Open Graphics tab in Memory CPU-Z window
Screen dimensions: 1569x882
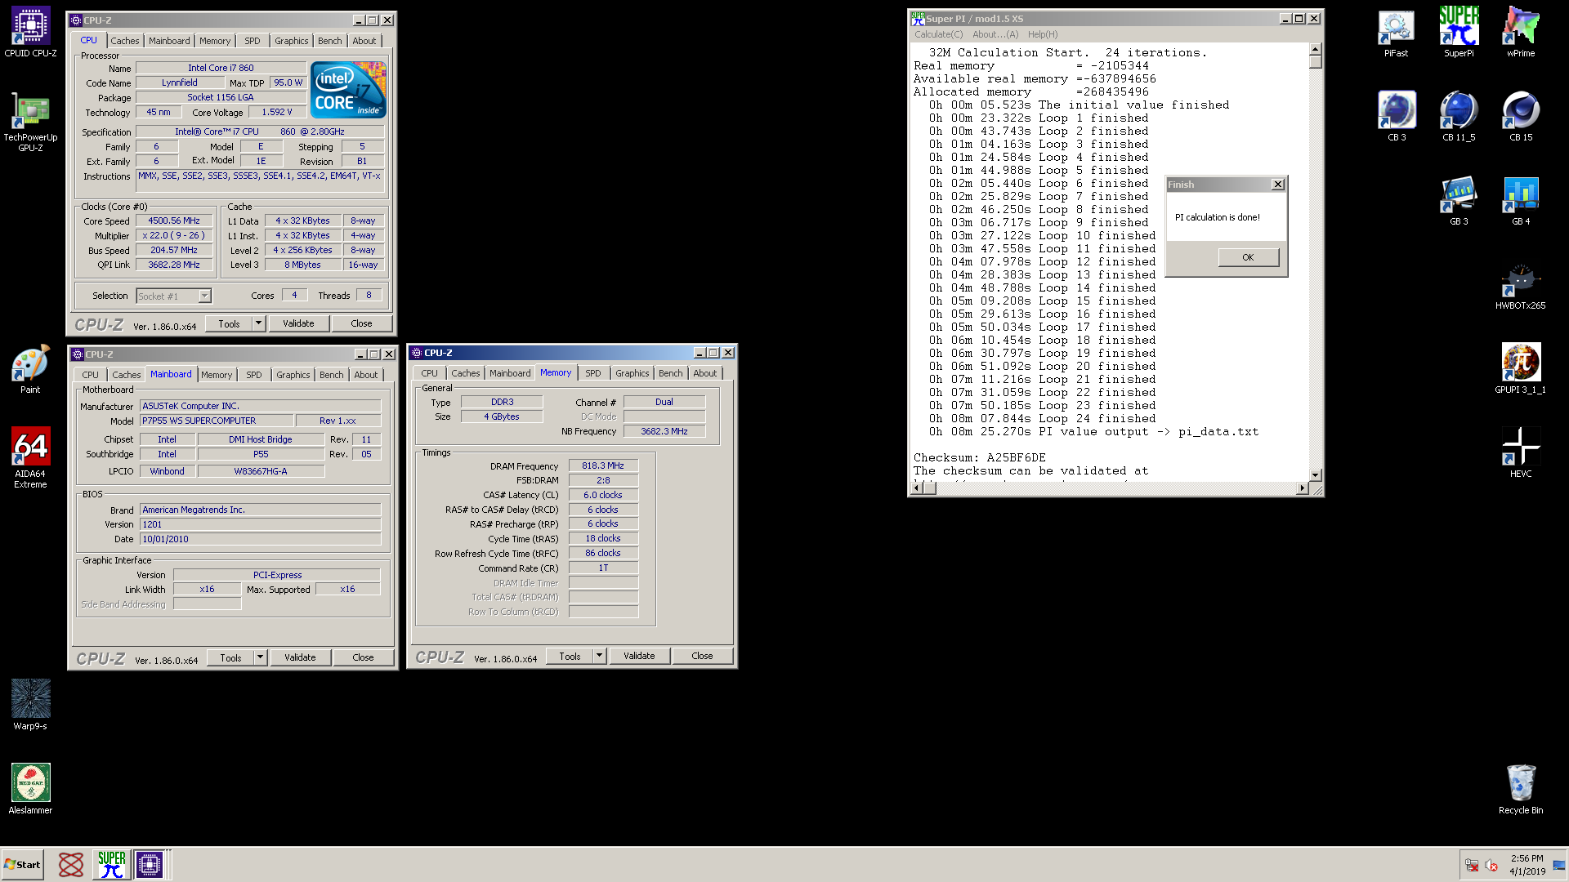(x=633, y=373)
